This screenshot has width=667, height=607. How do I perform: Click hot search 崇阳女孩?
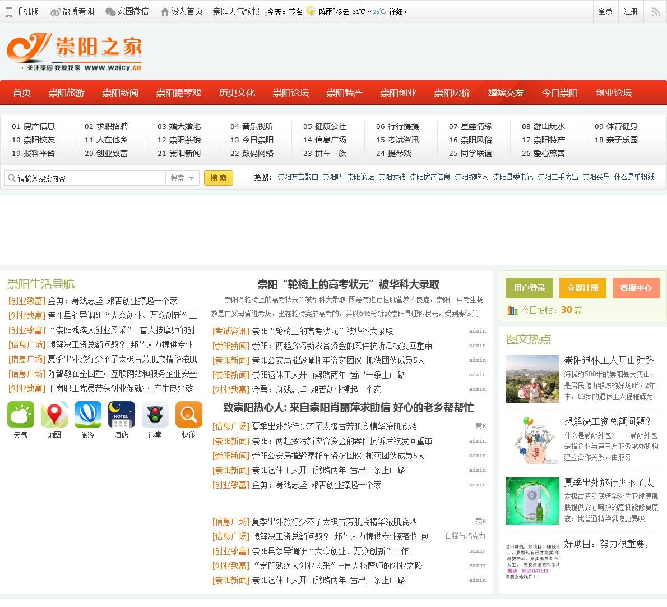(392, 177)
